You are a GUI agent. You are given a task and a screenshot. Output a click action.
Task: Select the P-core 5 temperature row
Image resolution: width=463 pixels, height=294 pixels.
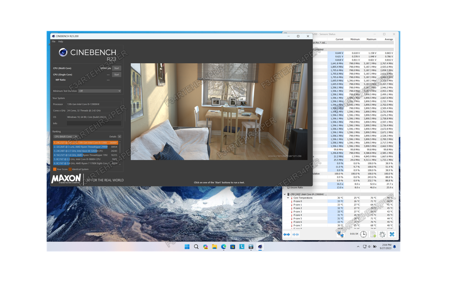(339, 219)
